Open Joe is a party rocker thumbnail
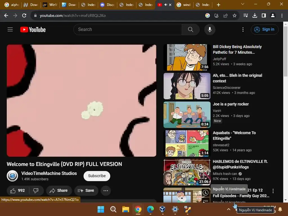This screenshot has height=216, width=288. tap(187, 115)
